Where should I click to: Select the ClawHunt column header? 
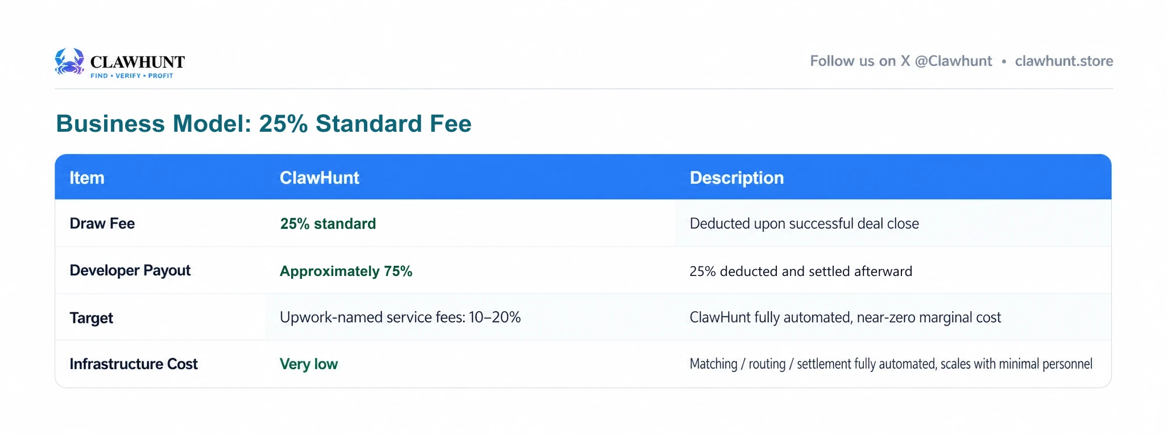[320, 178]
